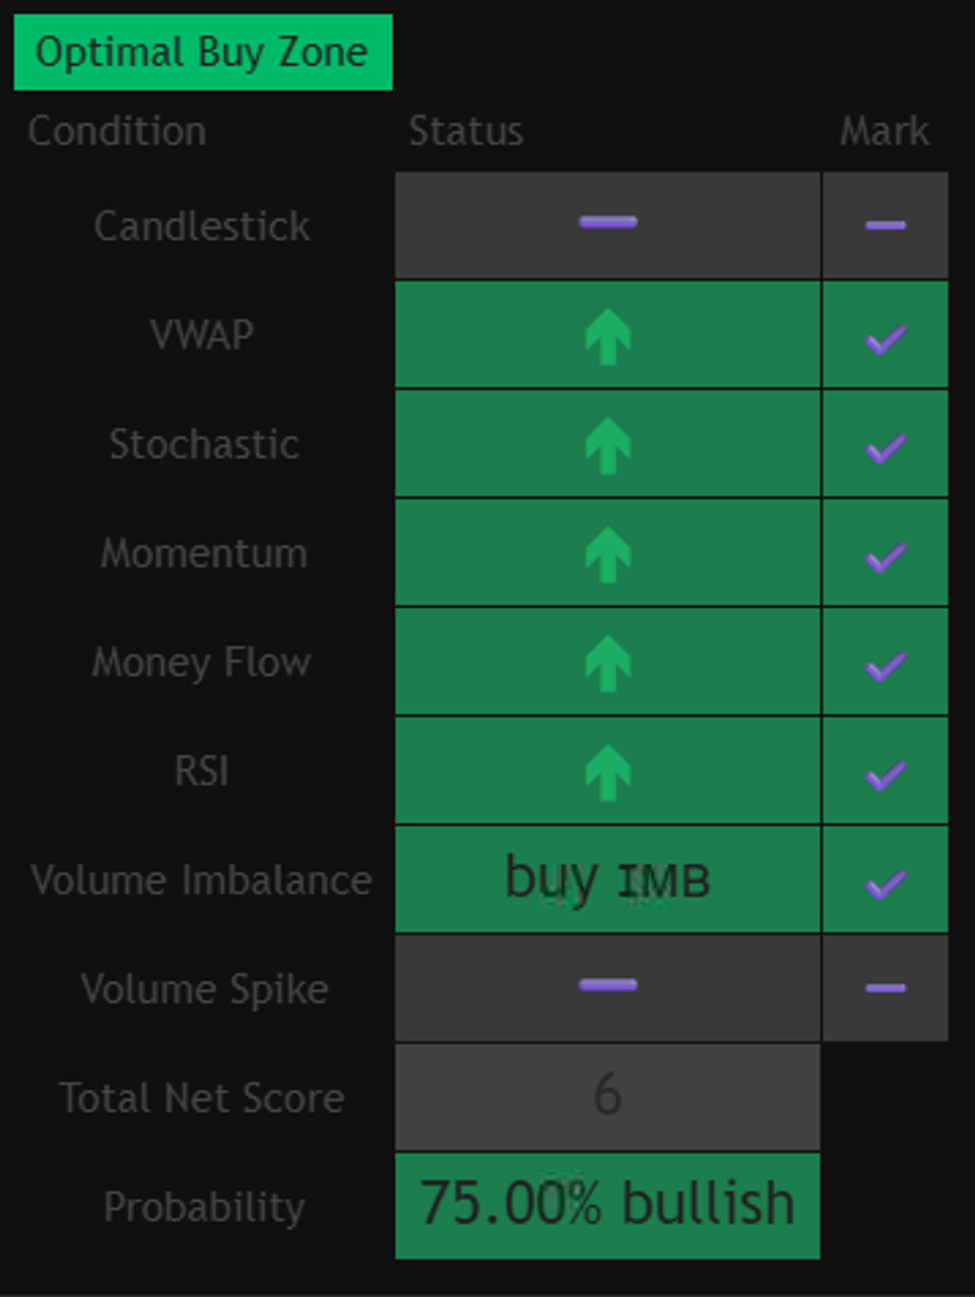Click the Volume Spike mark dash
The image size is (975, 1297).
pyautogui.click(x=885, y=988)
